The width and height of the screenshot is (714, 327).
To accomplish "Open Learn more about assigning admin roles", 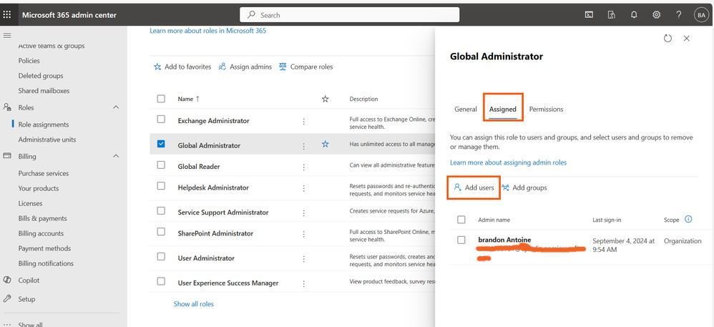I will [508, 162].
